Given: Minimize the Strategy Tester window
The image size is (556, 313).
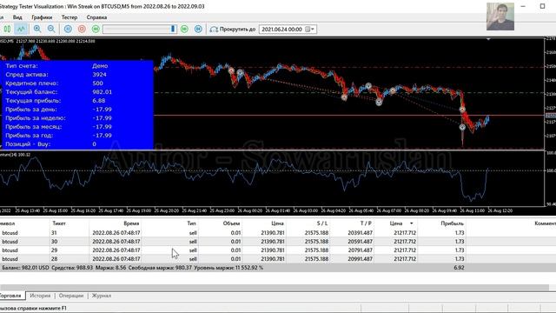Looking at the screenshot, I should click(x=523, y=6).
